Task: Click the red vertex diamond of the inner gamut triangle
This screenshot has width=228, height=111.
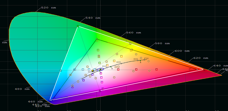Action: [x=197, y=69]
